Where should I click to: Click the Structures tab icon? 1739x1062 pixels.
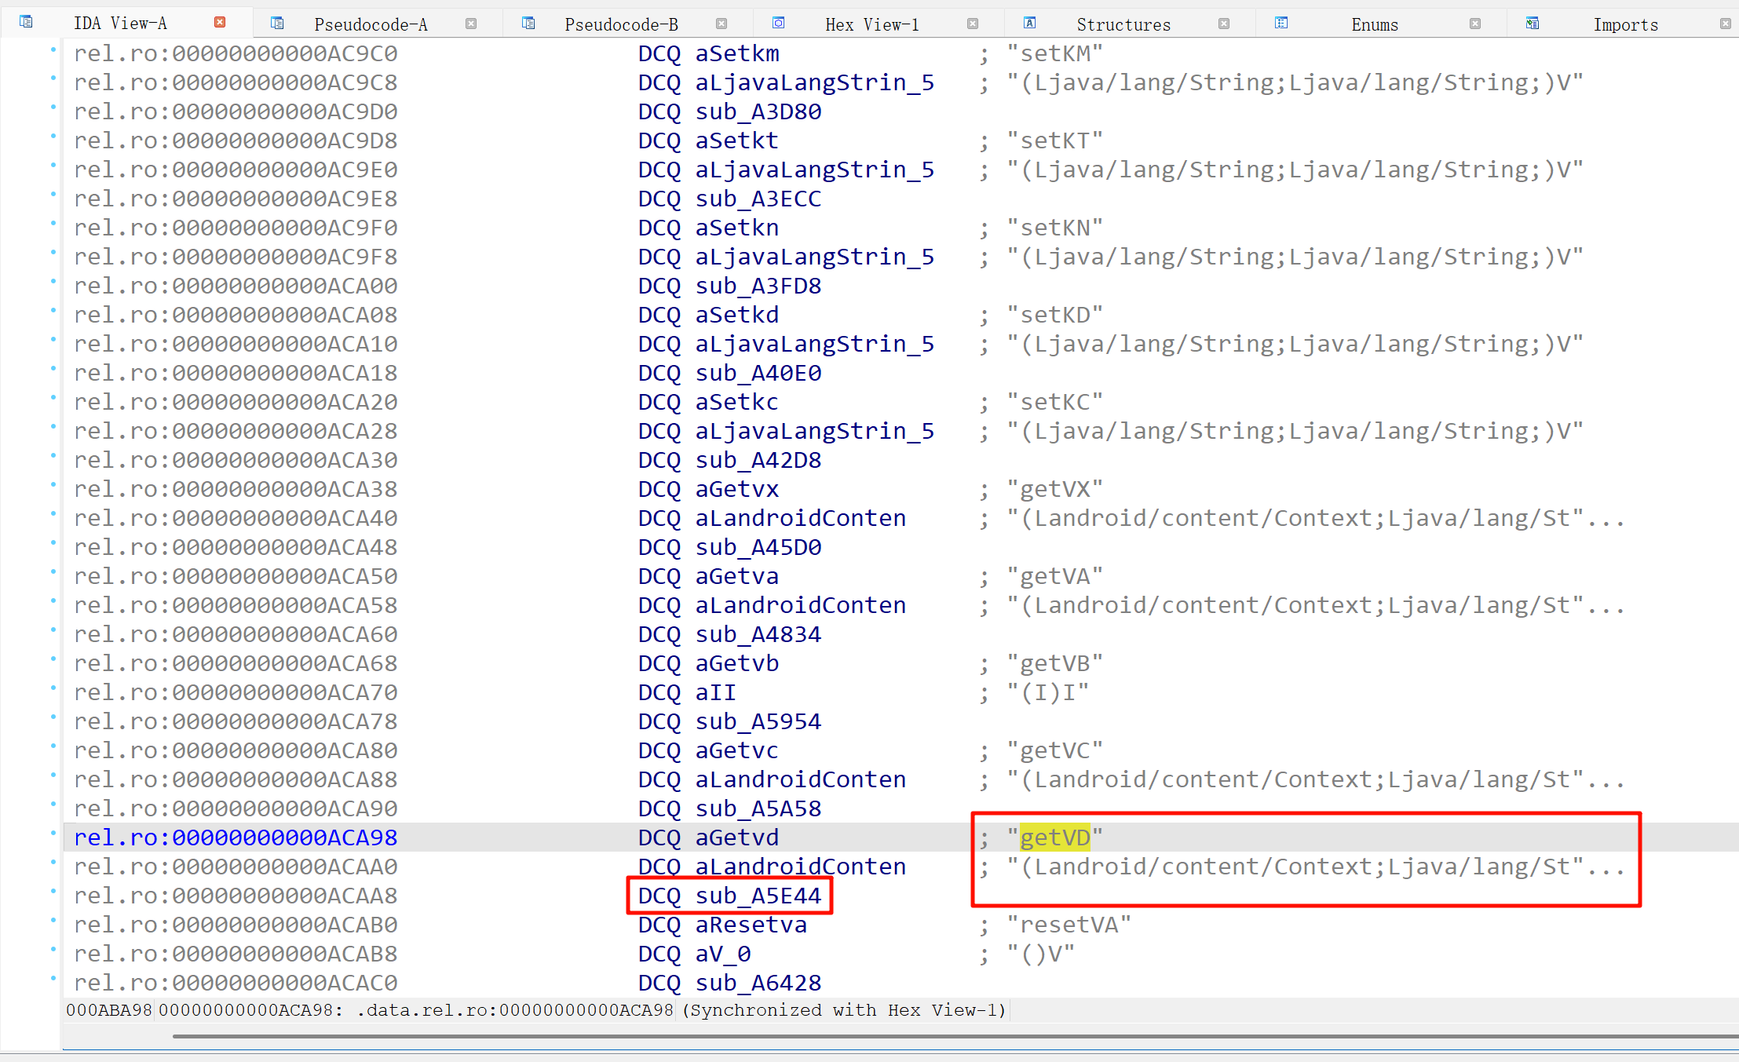point(1030,23)
